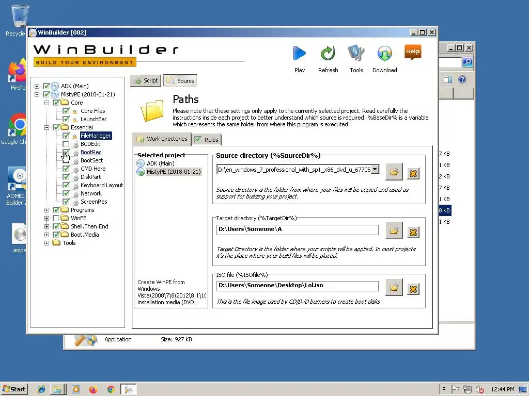The image size is (529, 396).
Task: Click the tray volume icon
Action: tap(479, 390)
